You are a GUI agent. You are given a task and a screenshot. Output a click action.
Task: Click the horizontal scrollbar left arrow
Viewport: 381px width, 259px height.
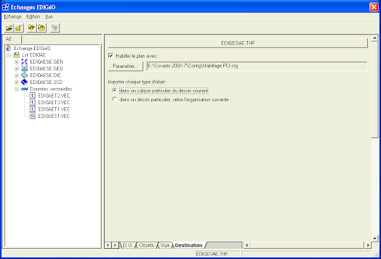pyautogui.click(x=246, y=245)
